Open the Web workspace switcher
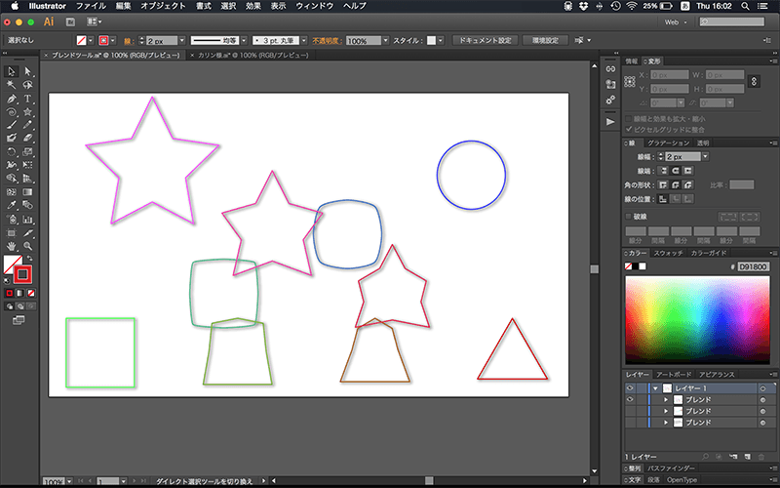The height and width of the screenshot is (488, 780). pyautogui.click(x=676, y=21)
